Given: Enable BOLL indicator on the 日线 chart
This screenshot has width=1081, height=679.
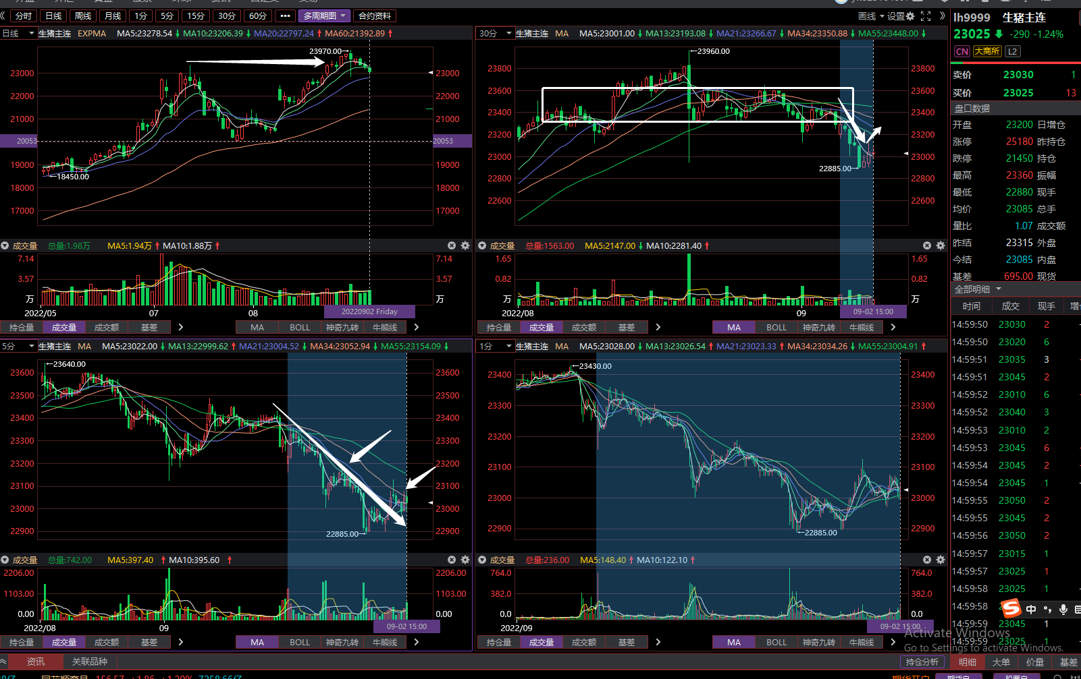Looking at the screenshot, I should coord(300,328).
